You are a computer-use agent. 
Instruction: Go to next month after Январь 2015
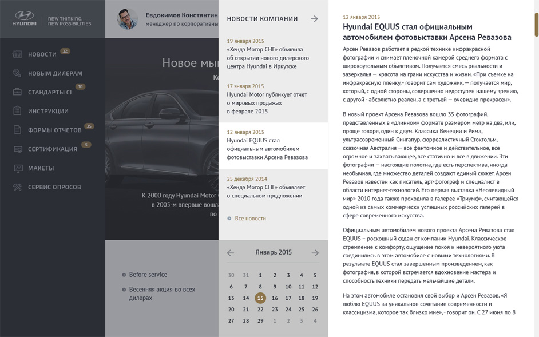(x=315, y=253)
